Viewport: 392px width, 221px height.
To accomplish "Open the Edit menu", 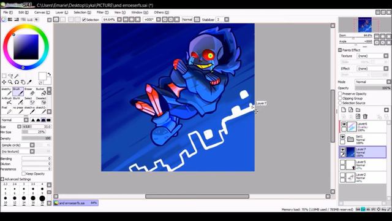I will coord(23,12).
